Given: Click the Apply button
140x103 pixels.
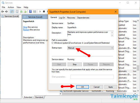Looking at the screenshot, I should [x=111, y=87].
